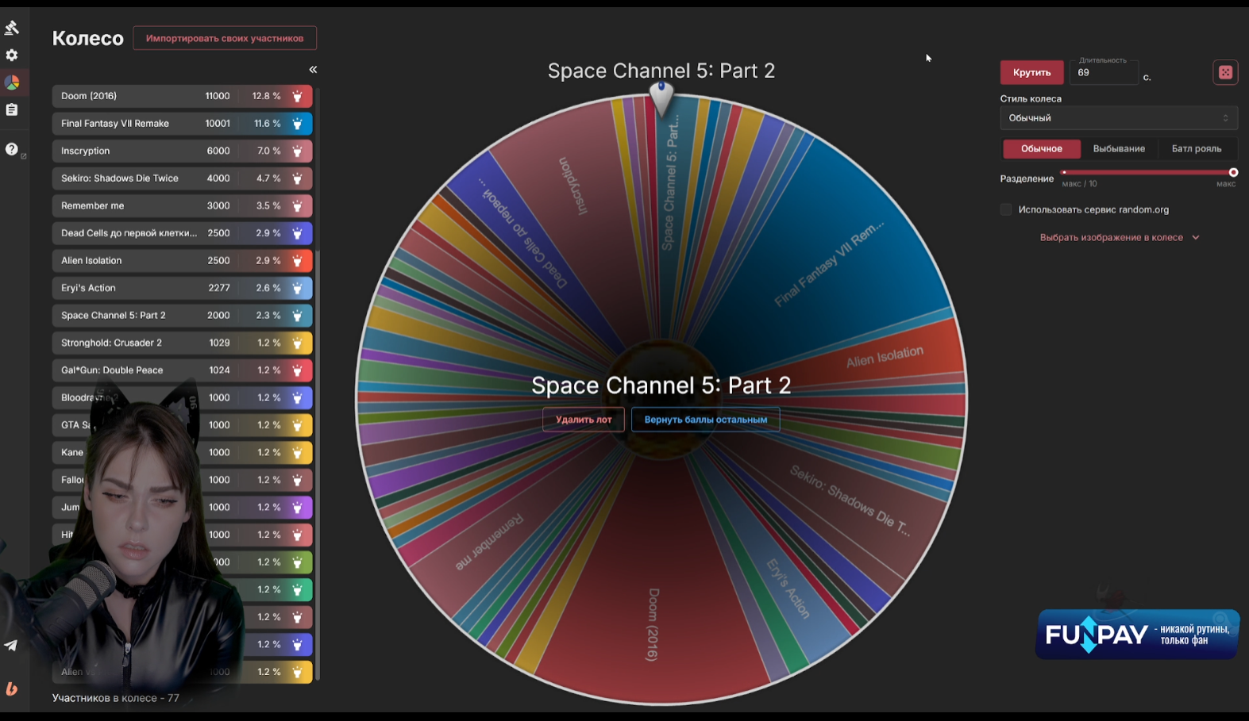Open the Стиль колеса dropdown
Viewport: 1249px width, 721px height.
point(1118,118)
